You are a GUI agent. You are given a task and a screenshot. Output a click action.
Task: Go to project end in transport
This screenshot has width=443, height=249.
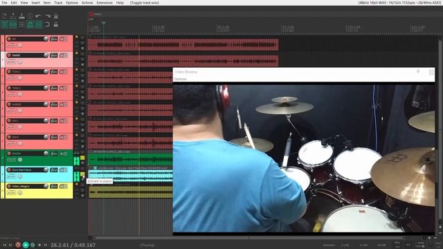(x=10, y=245)
